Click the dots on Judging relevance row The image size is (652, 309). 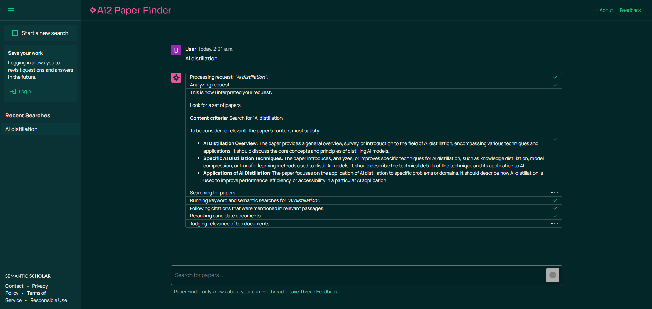pyautogui.click(x=555, y=224)
